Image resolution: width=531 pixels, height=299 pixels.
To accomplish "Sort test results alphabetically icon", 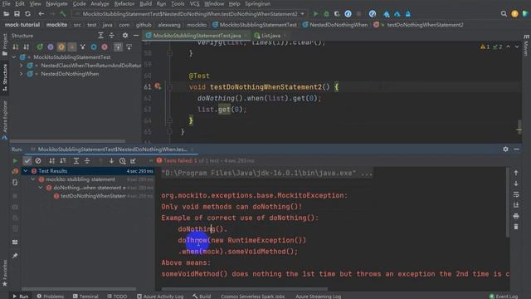I will click(51, 160).
